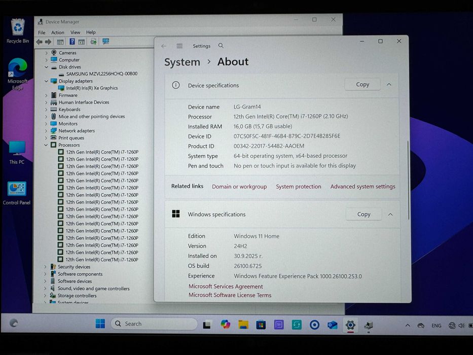Open Task View on the taskbar
The image size is (473, 355).
tap(207, 325)
